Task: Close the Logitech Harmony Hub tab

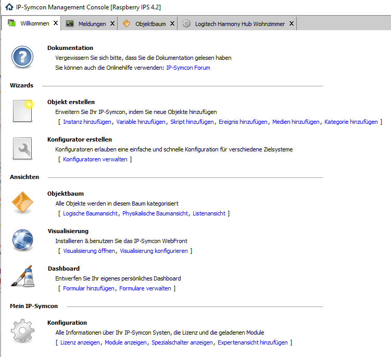Action: point(292,23)
